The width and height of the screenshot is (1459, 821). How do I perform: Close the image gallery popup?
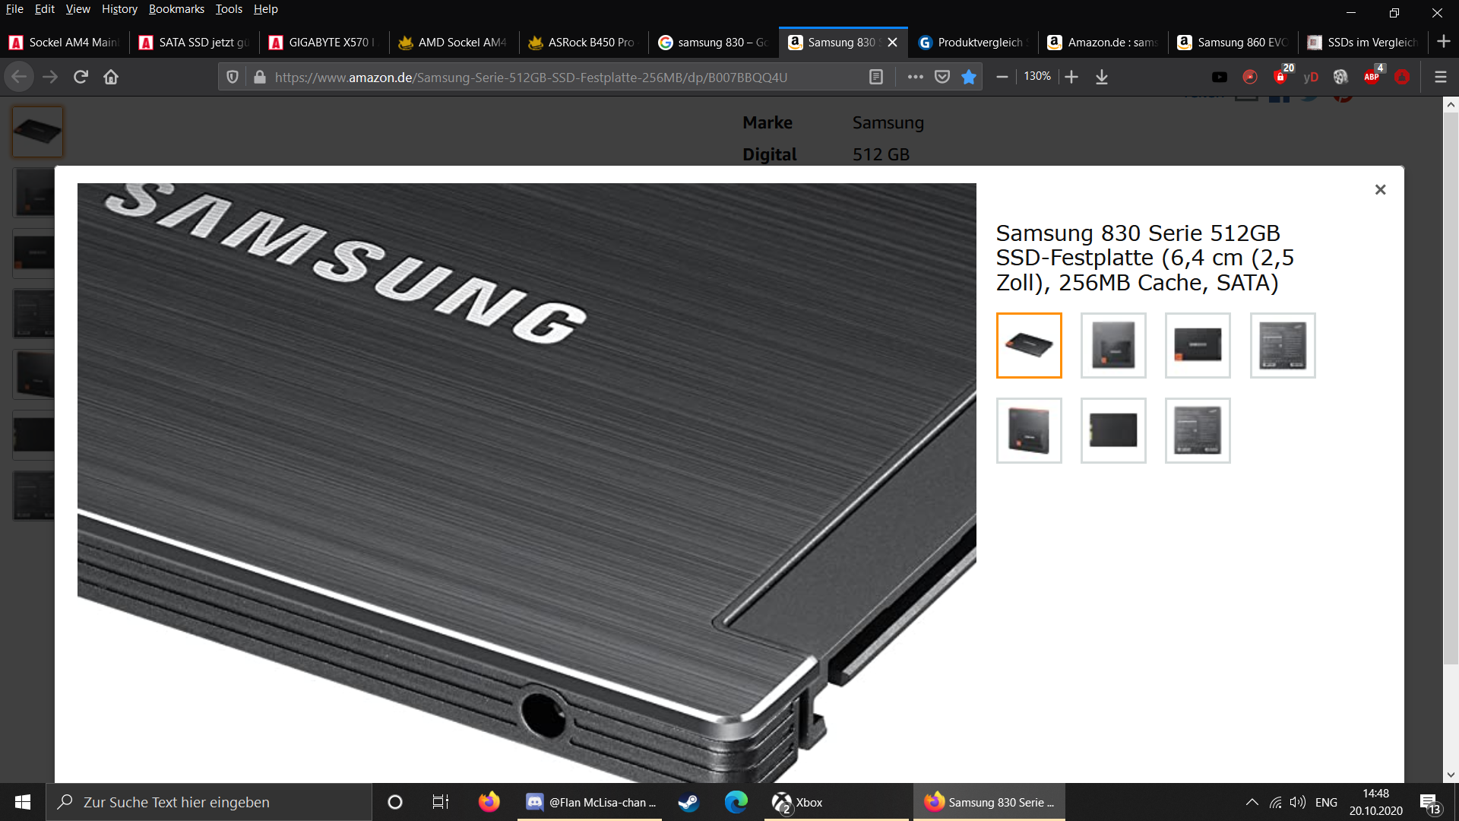(x=1380, y=189)
